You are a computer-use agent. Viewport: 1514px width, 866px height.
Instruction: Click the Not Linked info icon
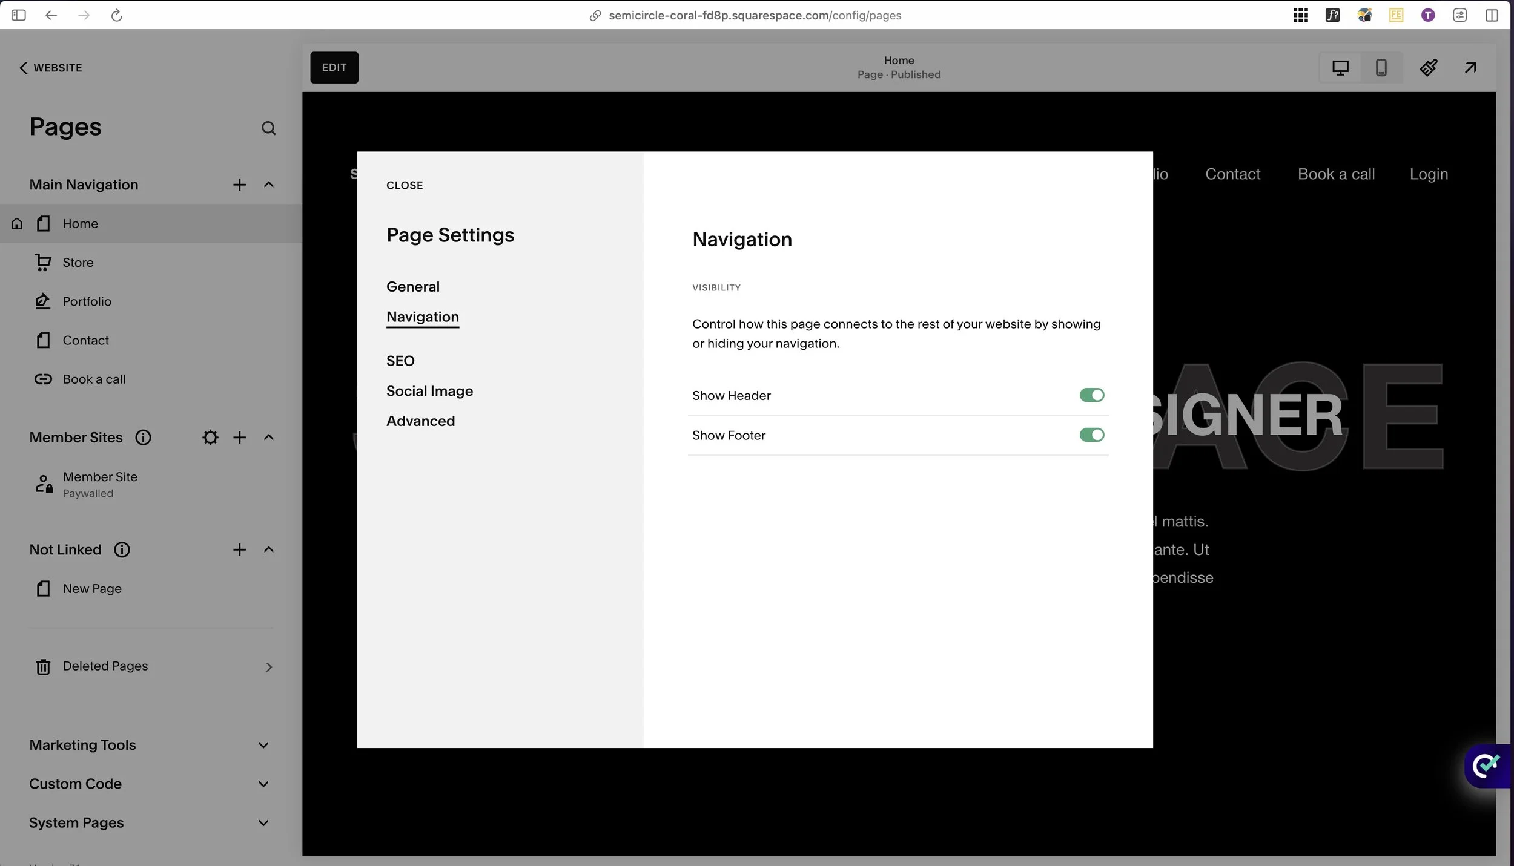point(122,549)
